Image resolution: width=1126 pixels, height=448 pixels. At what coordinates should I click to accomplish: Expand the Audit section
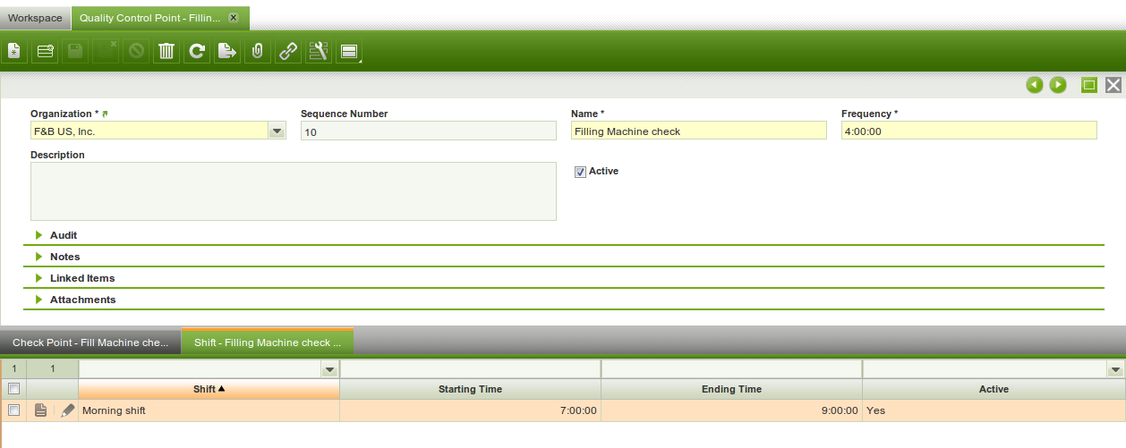(64, 235)
